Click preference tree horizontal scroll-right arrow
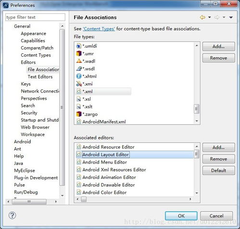This screenshot has width=240, height=229. pyautogui.click(x=56, y=202)
